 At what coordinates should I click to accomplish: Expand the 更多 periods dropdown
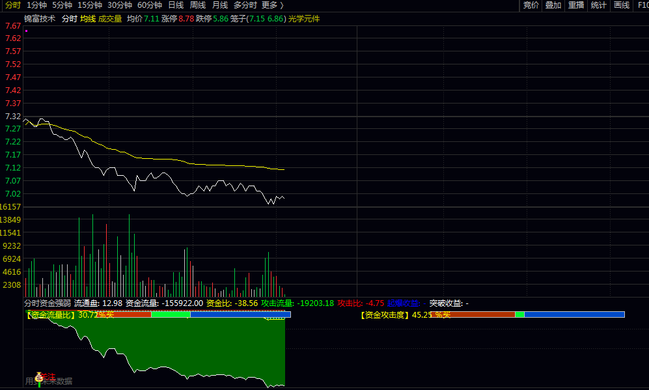click(x=272, y=5)
